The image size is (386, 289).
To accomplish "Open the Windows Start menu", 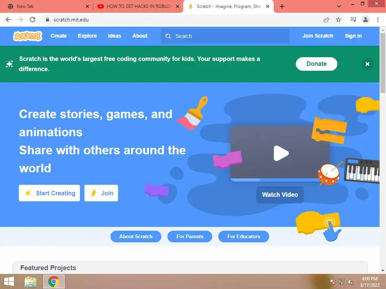I will [x=9, y=281].
